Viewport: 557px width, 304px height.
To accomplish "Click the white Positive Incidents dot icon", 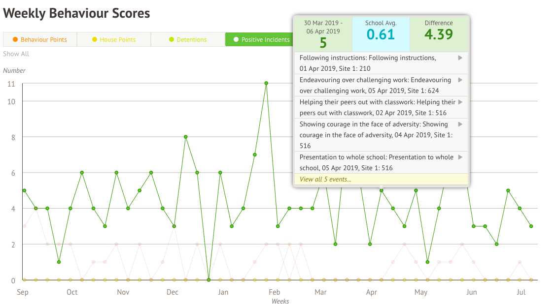I will click(x=236, y=39).
